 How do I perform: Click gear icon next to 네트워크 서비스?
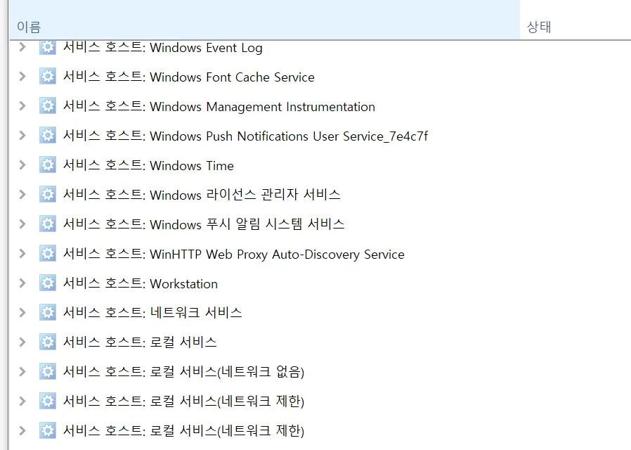click(x=48, y=312)
